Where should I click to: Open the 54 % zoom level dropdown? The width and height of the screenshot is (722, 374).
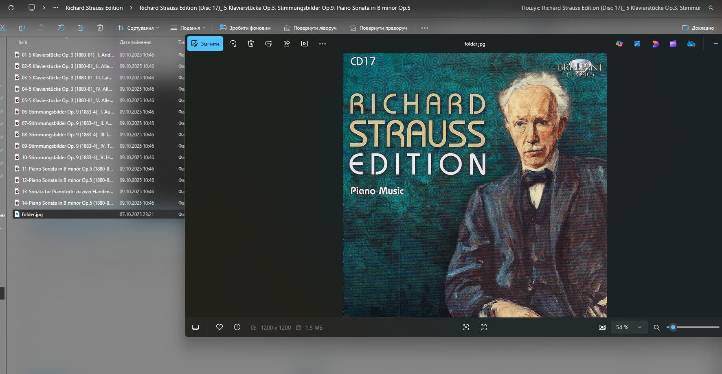pyautogui.click(x=629, y=327)
